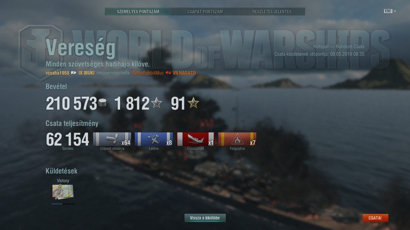Click the Vissza a kikötőbe button
Screen dimensions: 410x230
coord(205,218)
